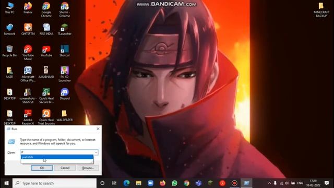Open the Recycle Bin
334x188 pixels.
[9, 51]
